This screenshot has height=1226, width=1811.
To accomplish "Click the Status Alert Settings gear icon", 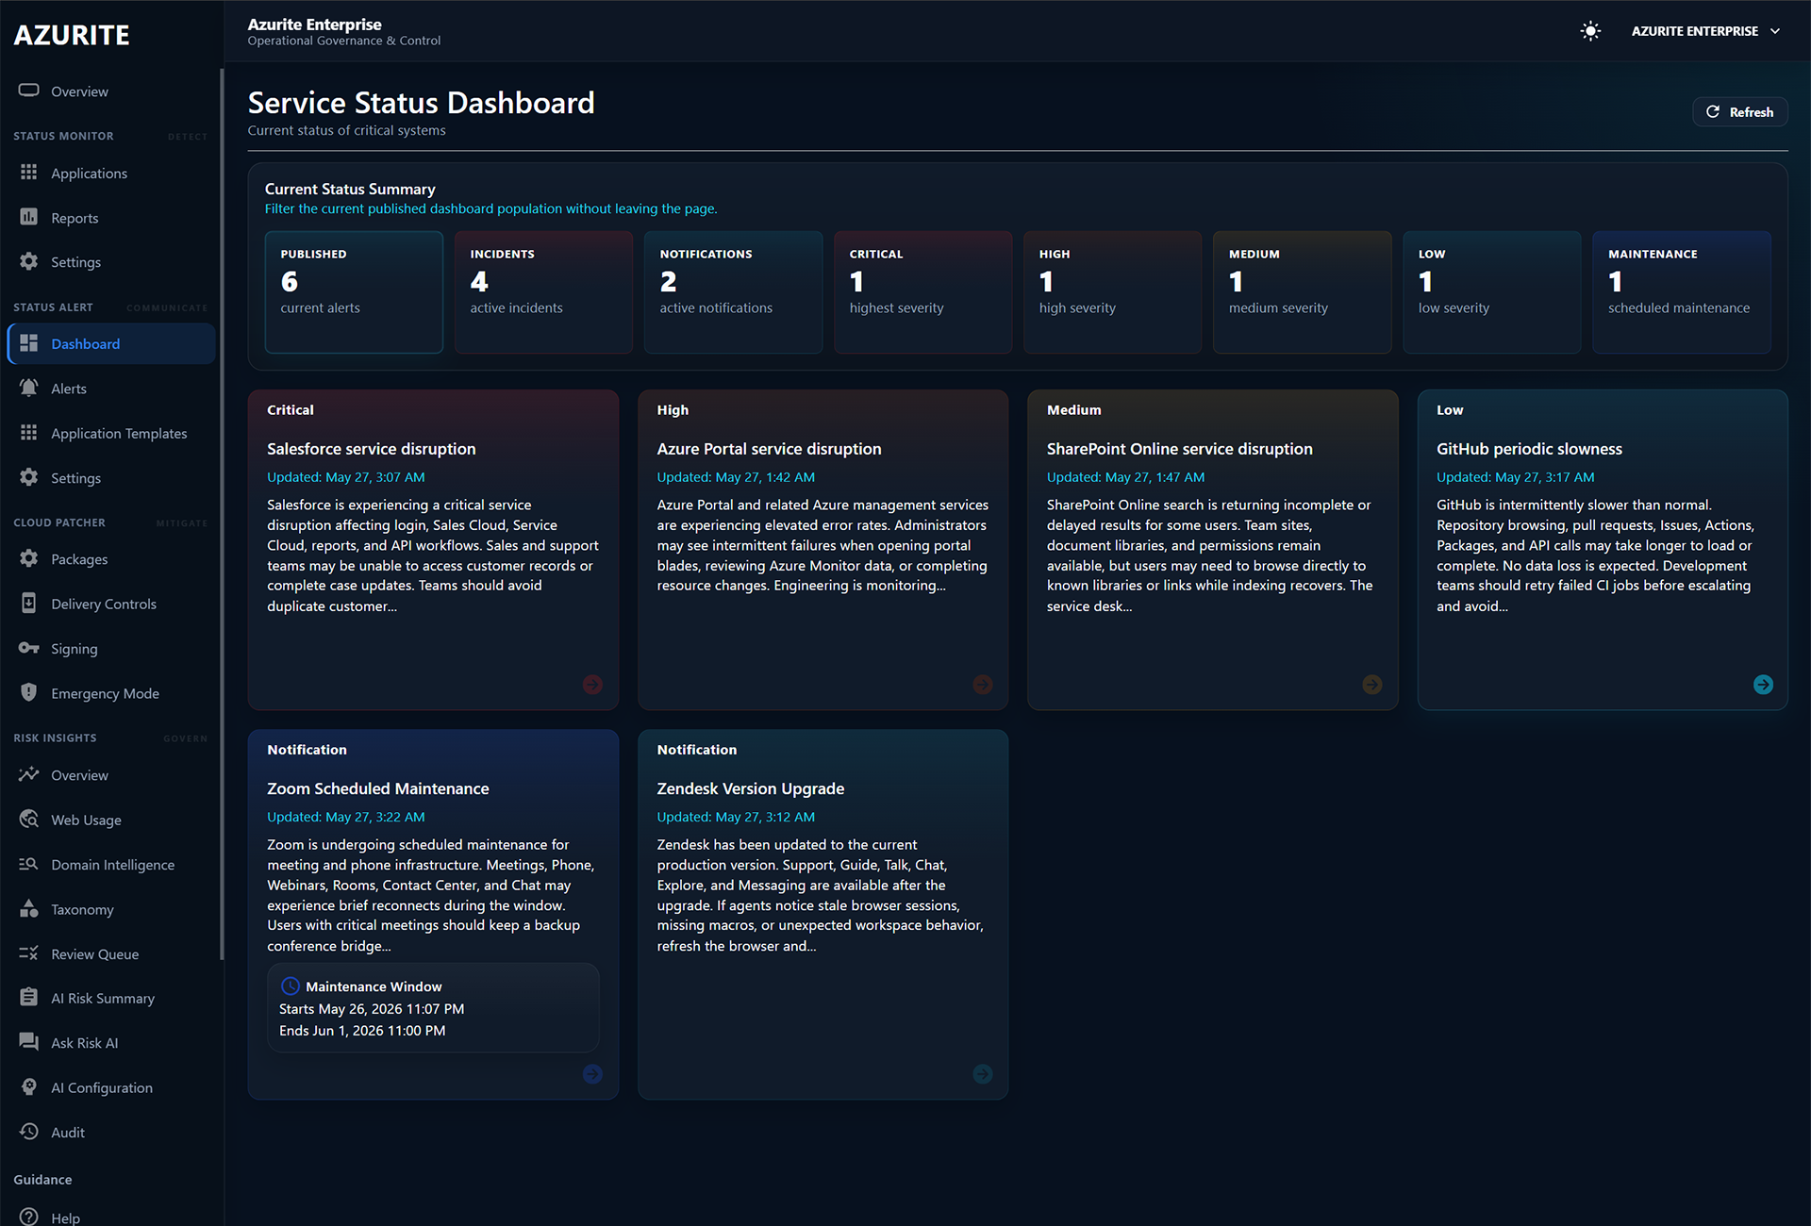I will (x=29, y=477).
